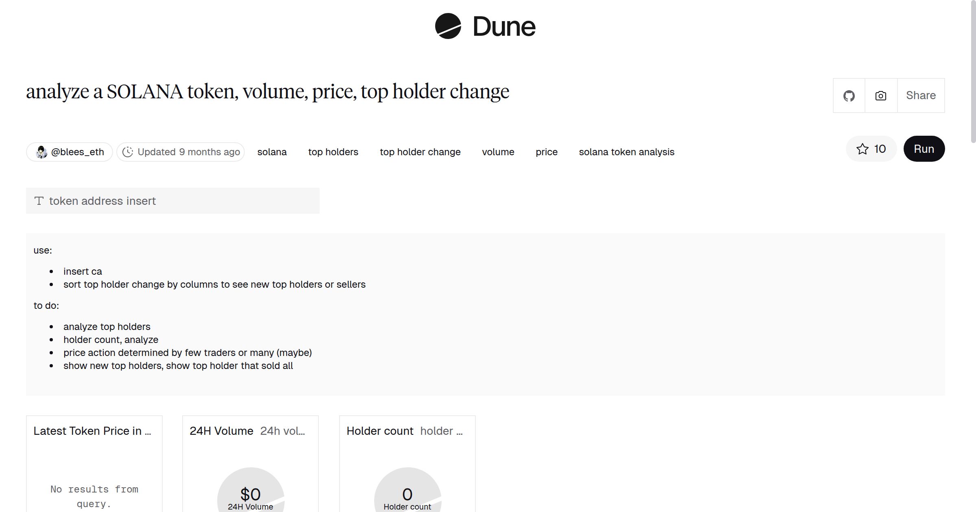Screen dimensions: 976x512
Task: Open the GitHub icon next to Share
Action: click(x=849, y=95)
